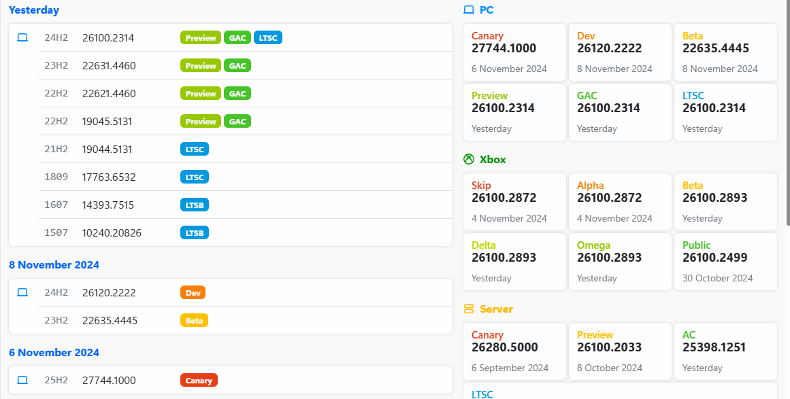Open the Xbox Delta 26100.2893 card
This screenshot has height=399, width=790.
tap(515, 262)
